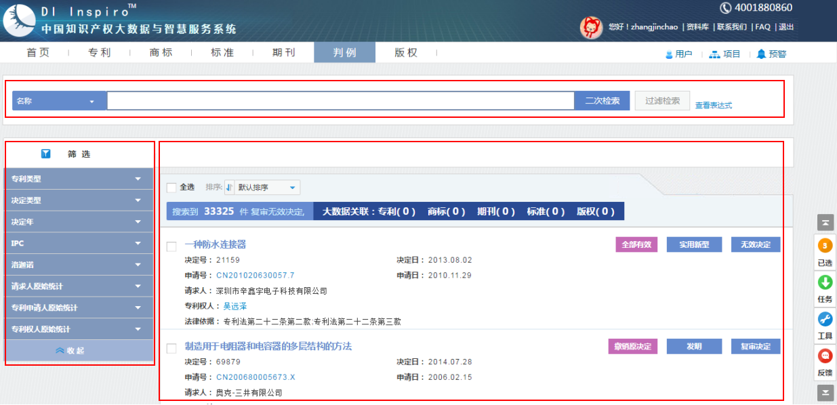
Task: Click the scroll-to-bottom icon in right sidebar
Action: [825, 392]
